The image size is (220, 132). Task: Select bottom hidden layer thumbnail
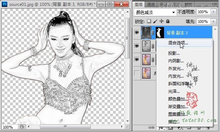tap(146, 73)
